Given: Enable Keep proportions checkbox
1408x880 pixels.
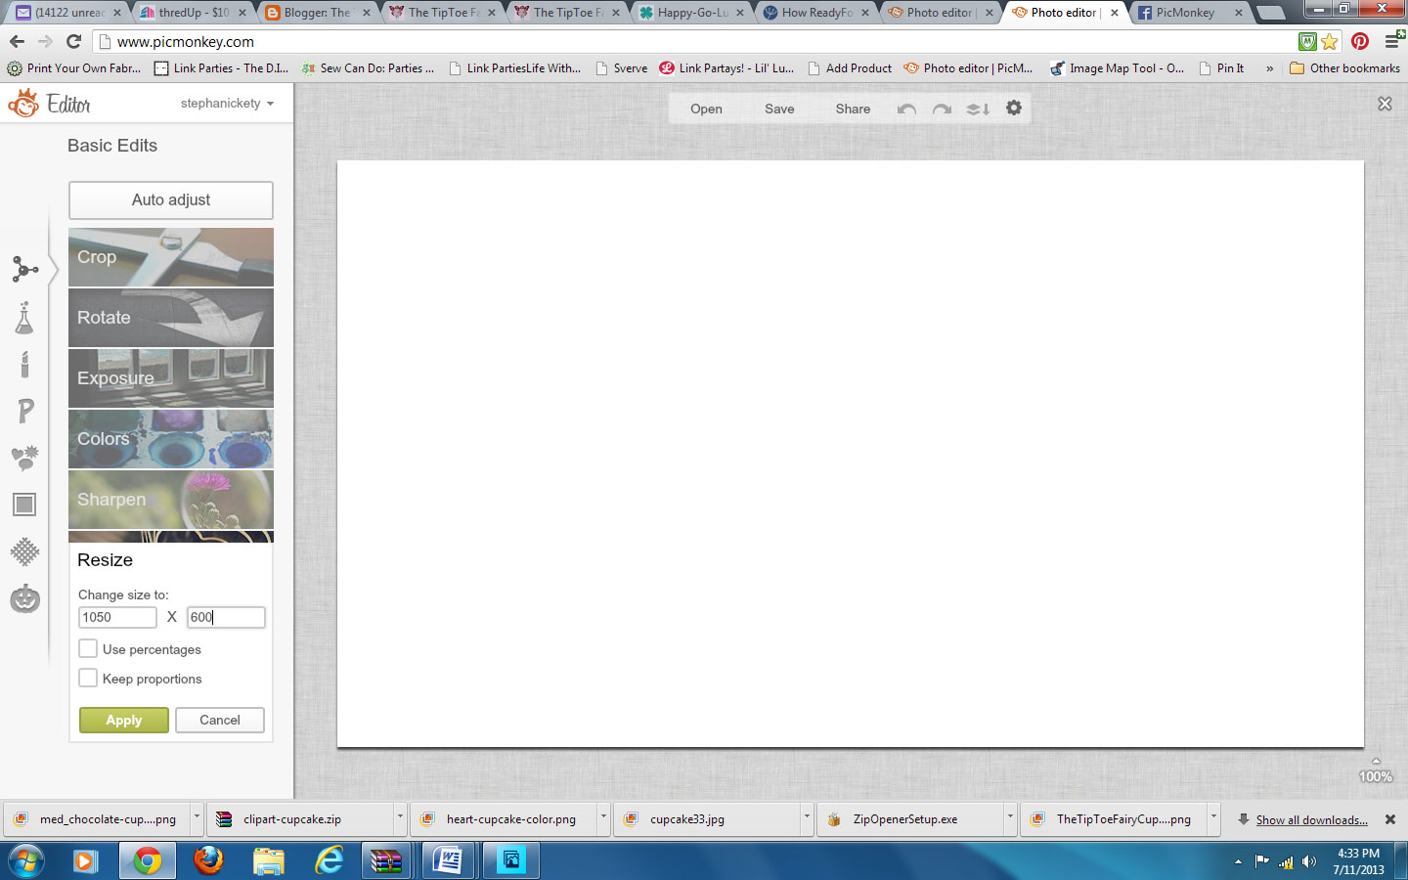Looking at the screenshot, I should (x=88, y=678).
